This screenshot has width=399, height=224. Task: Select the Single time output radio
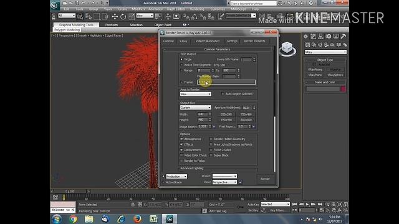(x=181, y=59)
